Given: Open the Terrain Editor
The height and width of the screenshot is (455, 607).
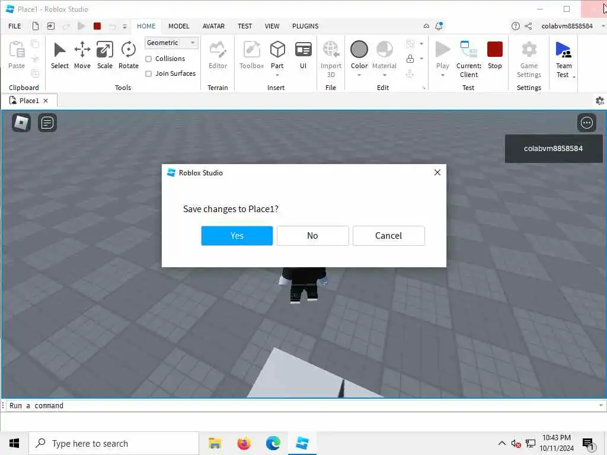Looking at the screenshot, I should (x=218, y=55).
